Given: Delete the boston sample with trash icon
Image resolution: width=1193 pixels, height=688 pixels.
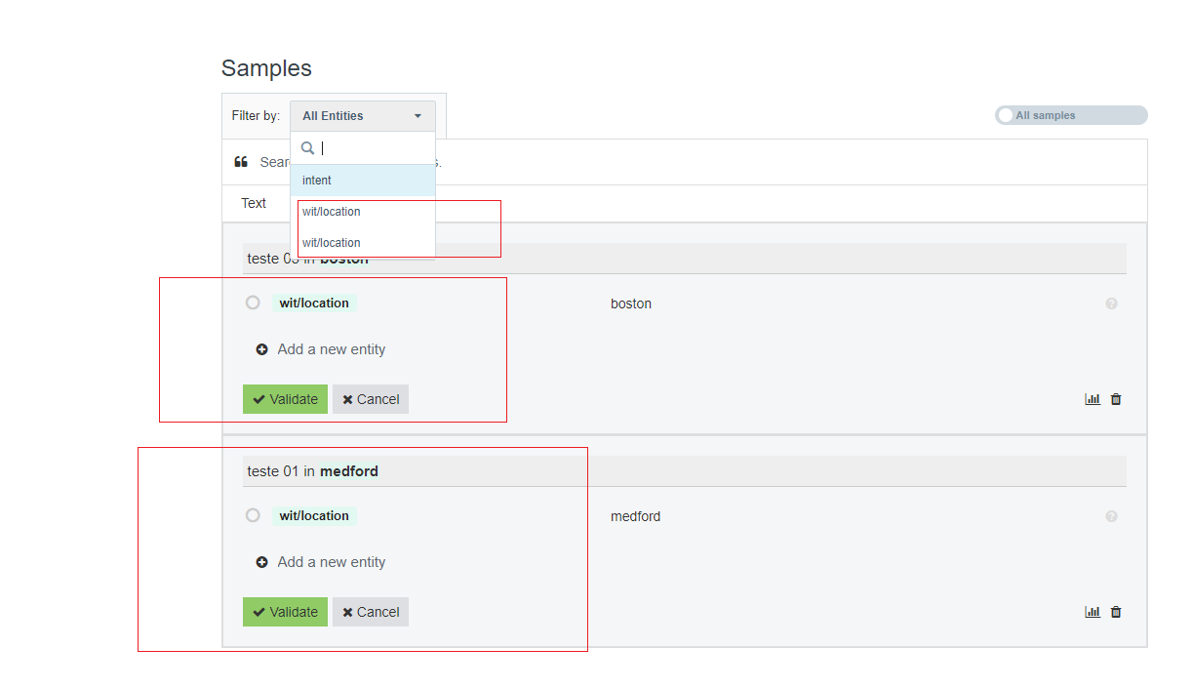Looking at the screenshot, I should click(1116, 399).
